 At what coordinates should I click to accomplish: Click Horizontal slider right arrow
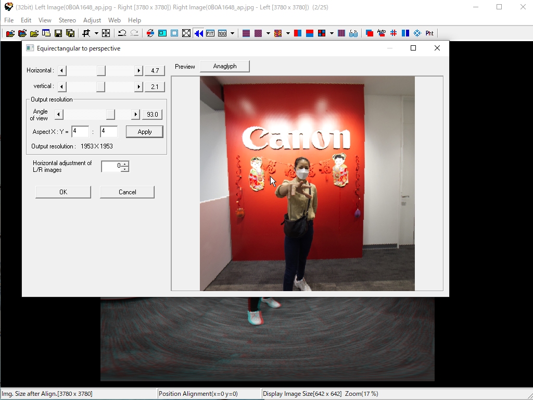tap(138, 71)
